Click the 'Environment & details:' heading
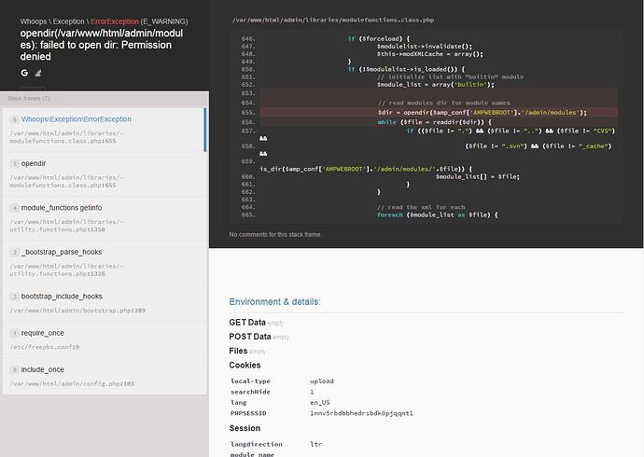This screenshot has height=457, width=644. coord(274,302)
